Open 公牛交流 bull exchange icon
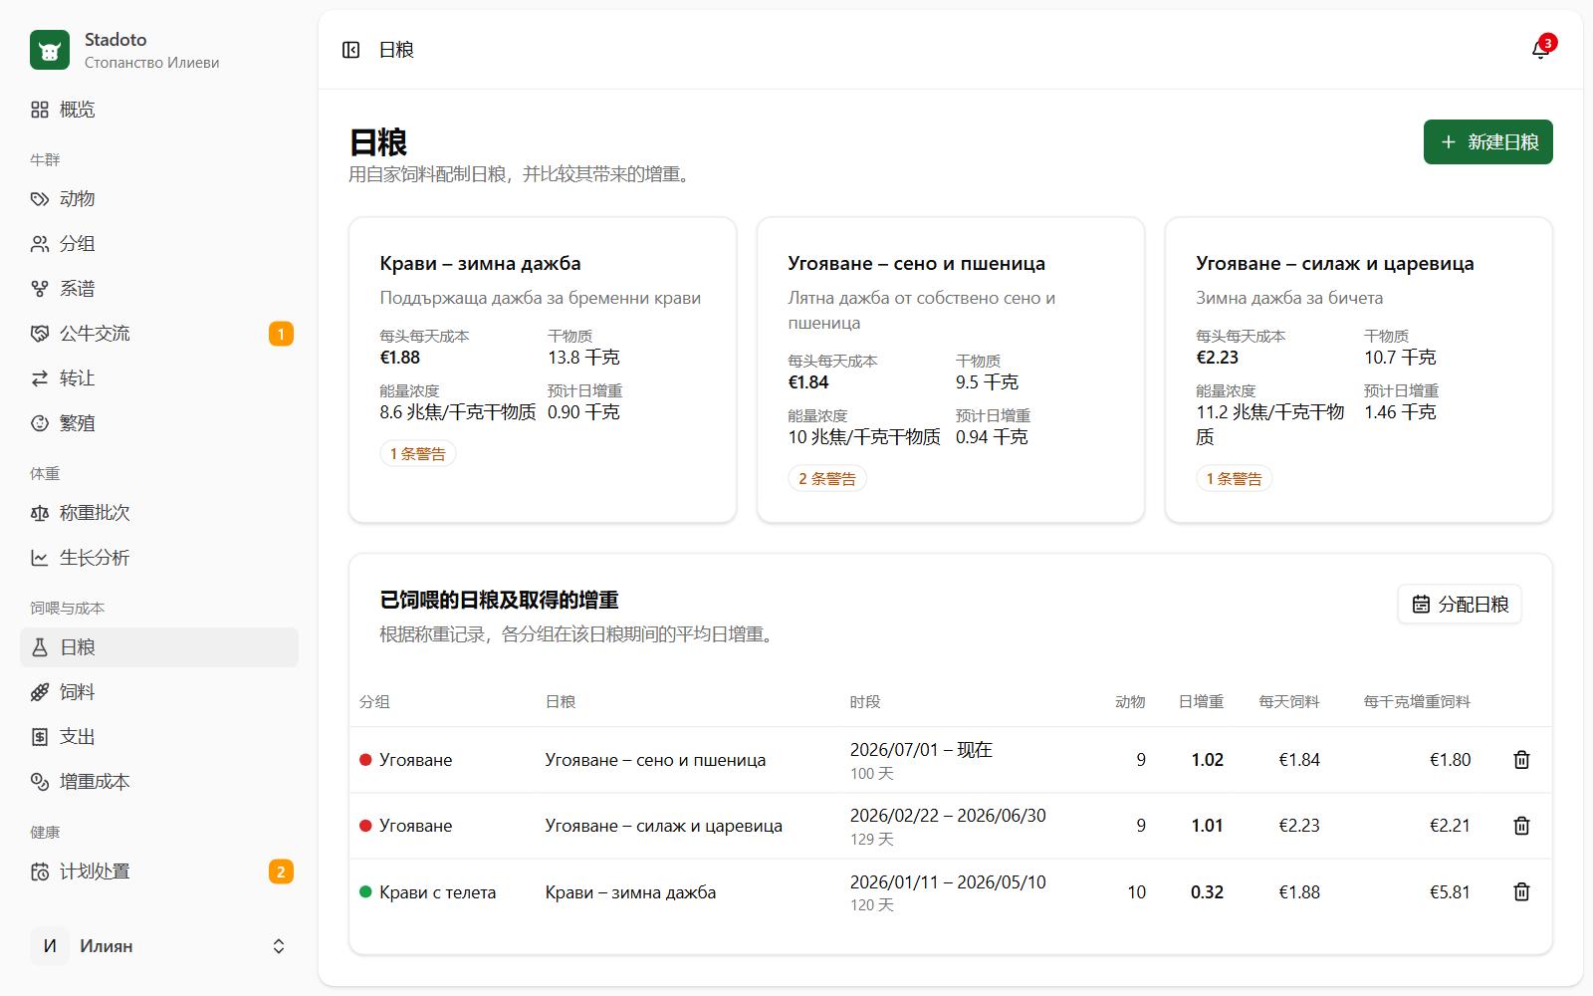The width and height of the screenshot is (1593, 996). click(x=40, y=334)
